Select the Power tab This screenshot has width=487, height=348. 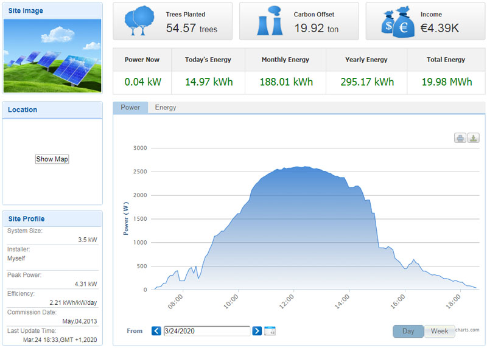pos(130,108)
